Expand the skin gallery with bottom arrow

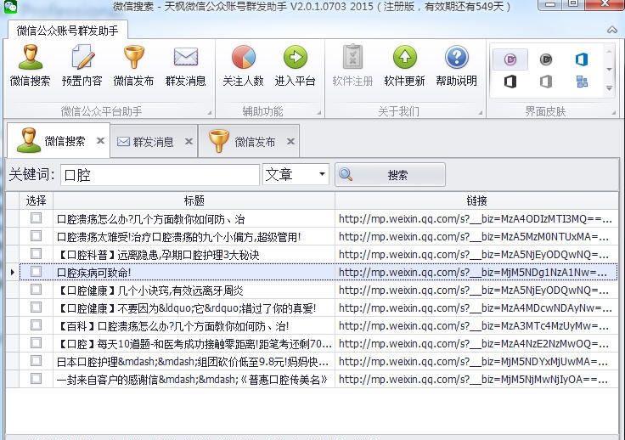click(x=609, y=88)
